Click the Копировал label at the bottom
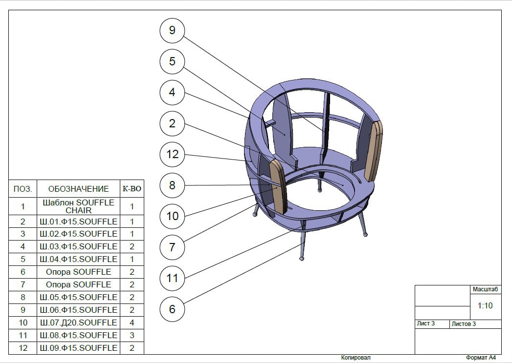512x363 pixels. click(356, 358)
